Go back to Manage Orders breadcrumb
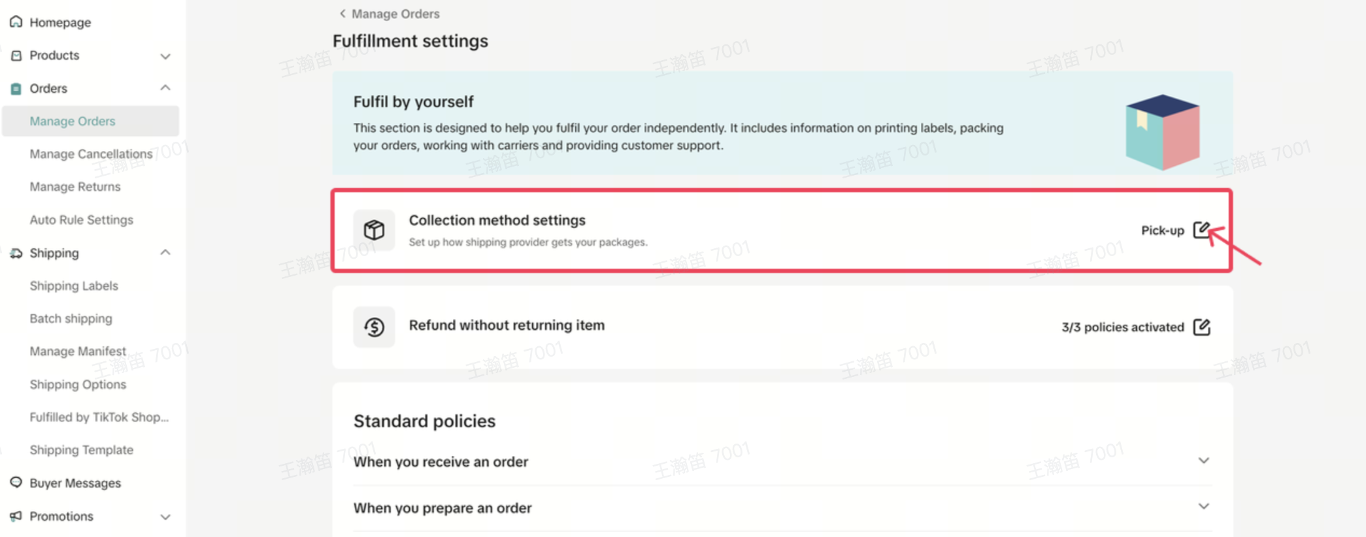This screenshot has width=1366, height=537. [x=390, y=14]
